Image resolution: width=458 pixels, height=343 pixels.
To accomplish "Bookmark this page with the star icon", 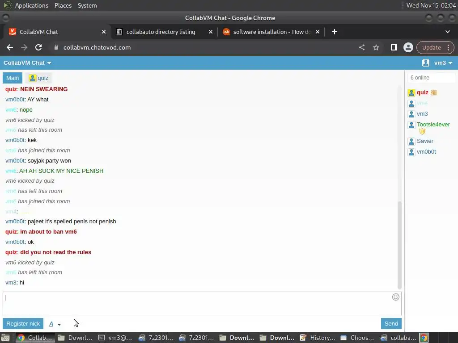I will [376, 47].
